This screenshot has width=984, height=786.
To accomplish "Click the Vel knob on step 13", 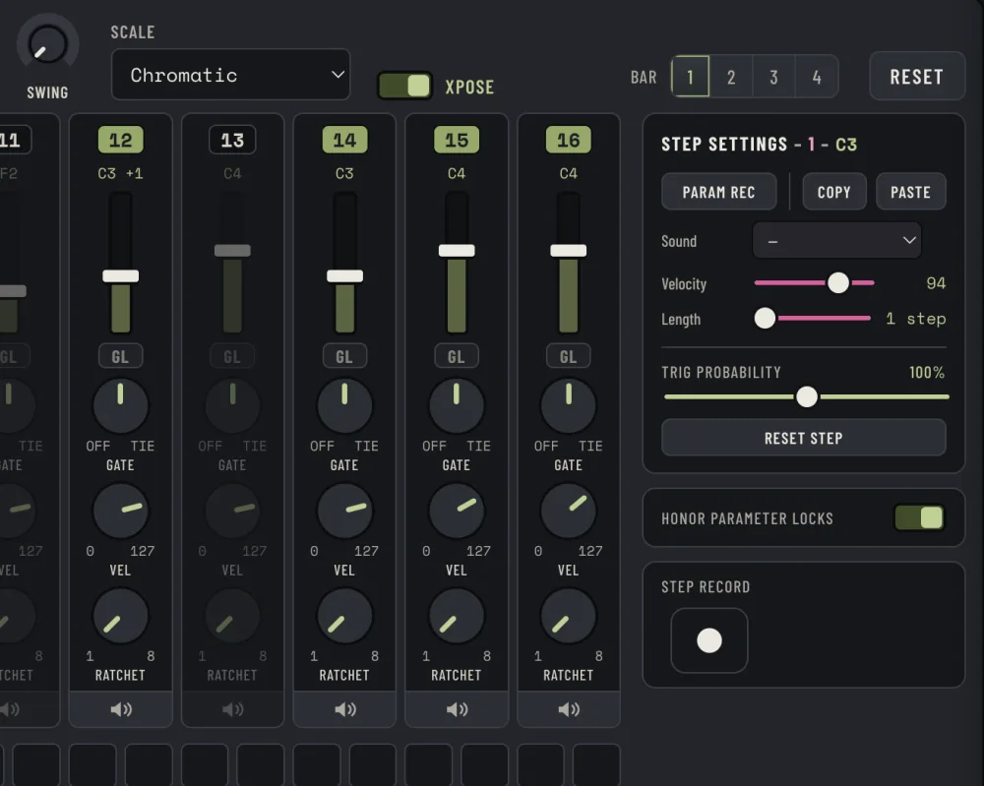I will point(232,511).
